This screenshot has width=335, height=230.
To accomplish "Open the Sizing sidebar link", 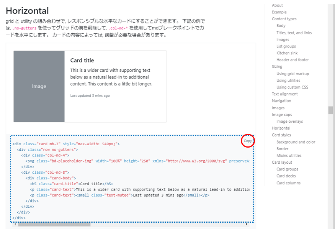I will click(277, 67).
